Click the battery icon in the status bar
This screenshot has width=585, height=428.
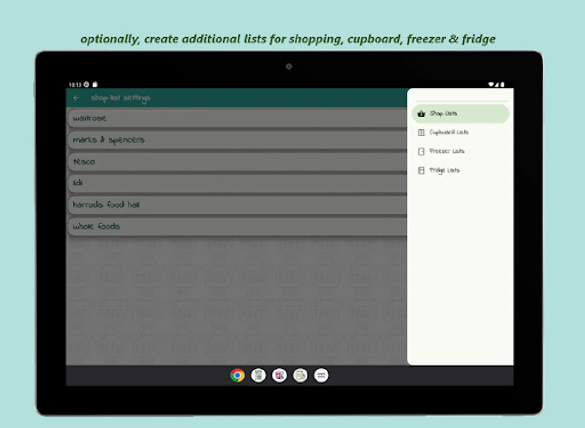tap(502, 85)
